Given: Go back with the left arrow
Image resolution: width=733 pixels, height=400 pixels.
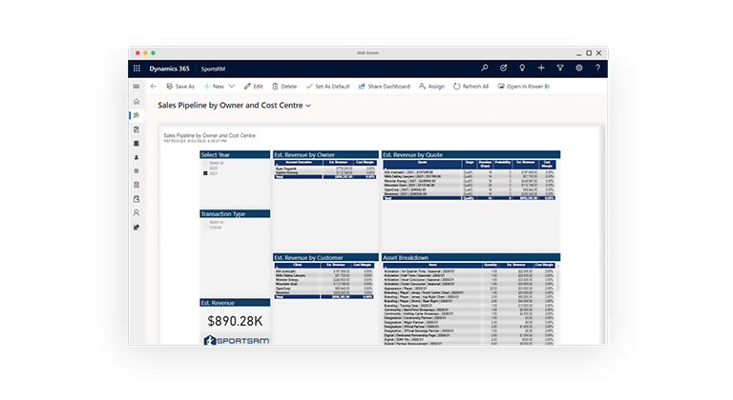Looking at the screenshot, I should click(154, 87).
